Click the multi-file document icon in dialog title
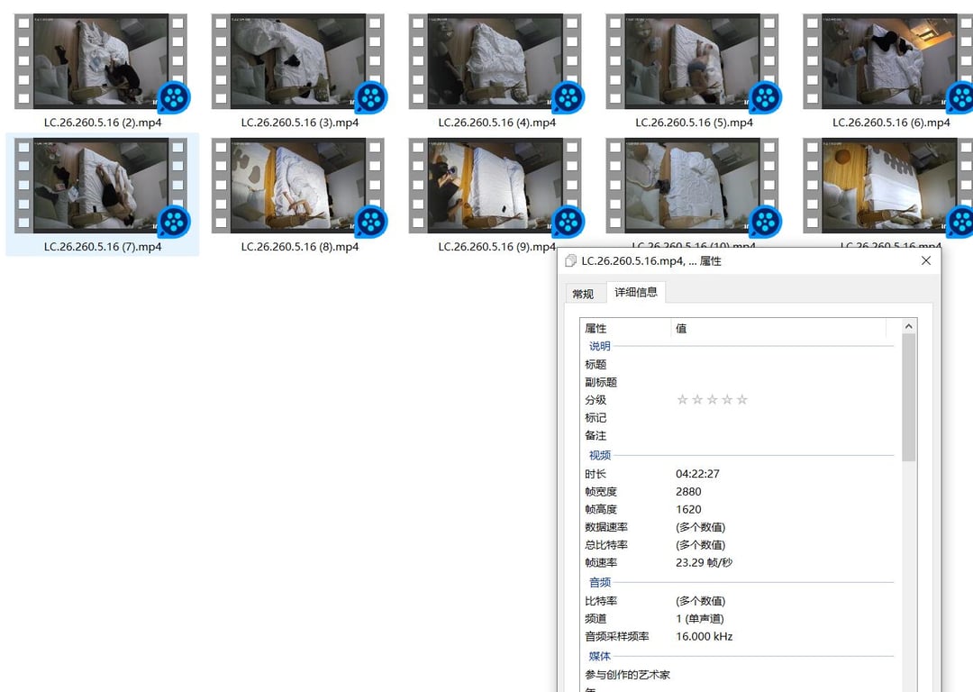This screenshot has height=692, width=973. click(x=571, y=260)
